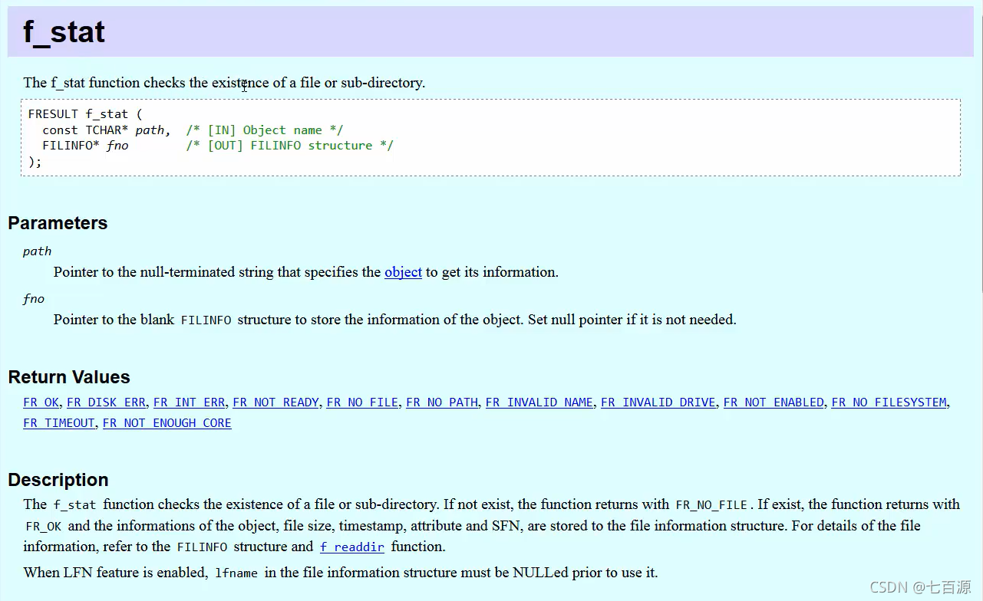Follow the FR_OK return value link
This screenshot has width=983, height=601.
(41, 402)
